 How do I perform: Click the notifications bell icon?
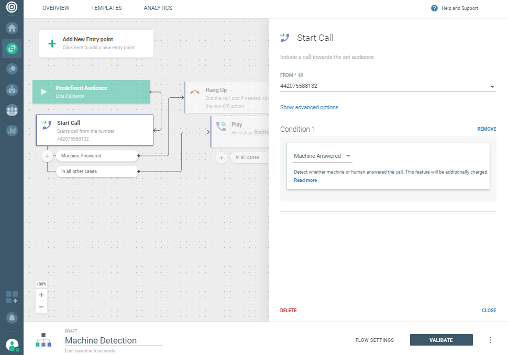click(x=12, y=317)
